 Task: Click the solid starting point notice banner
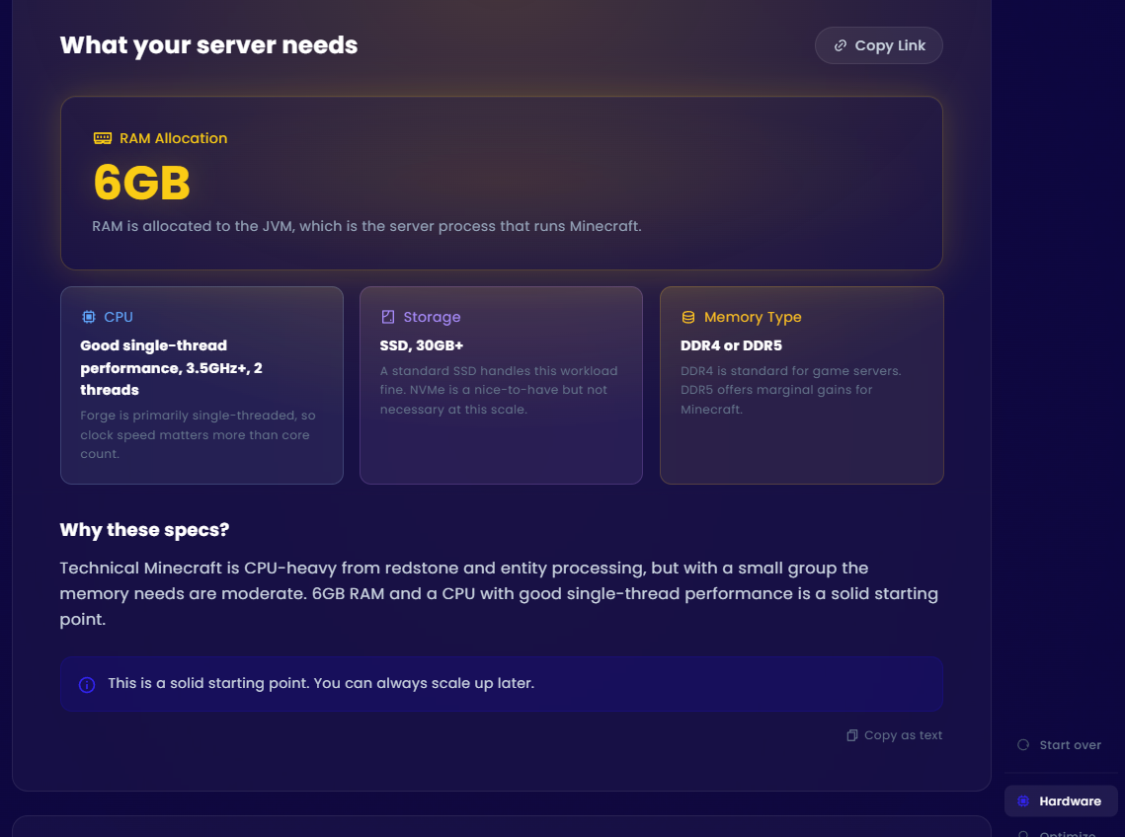coord(502,684)
